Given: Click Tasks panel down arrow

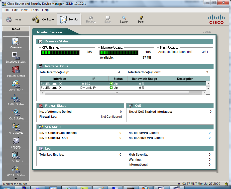Looking at the screenshot, I should pyautogui.click(x=16, y=179).
